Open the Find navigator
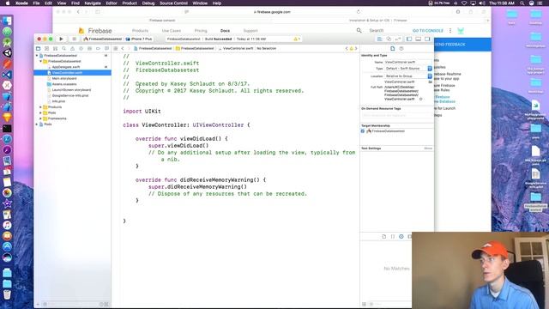The width and height of the screenshot is (549, 309). 63,48
